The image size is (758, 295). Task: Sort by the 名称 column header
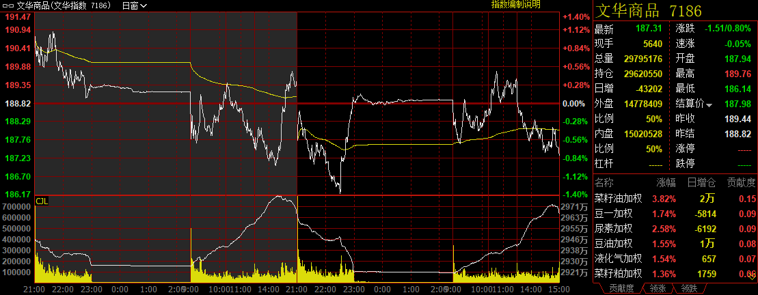point(604,182)
